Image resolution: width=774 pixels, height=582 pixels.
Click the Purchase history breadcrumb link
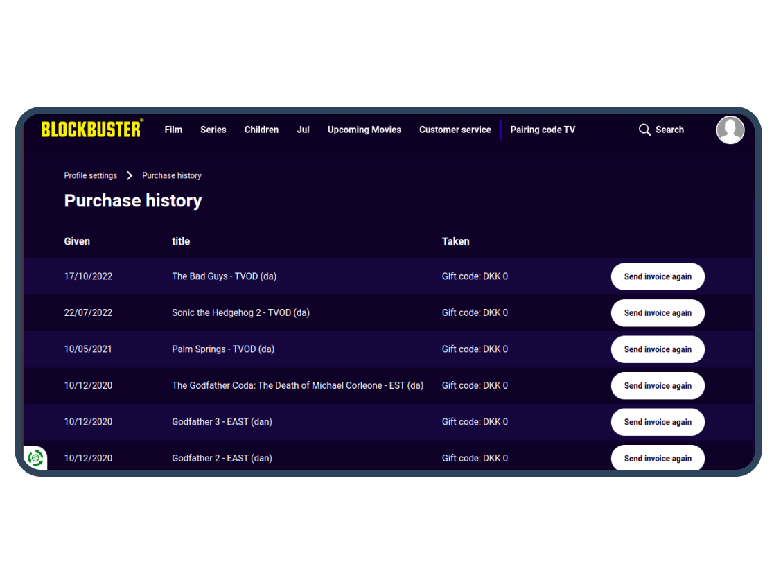point(172,176)
